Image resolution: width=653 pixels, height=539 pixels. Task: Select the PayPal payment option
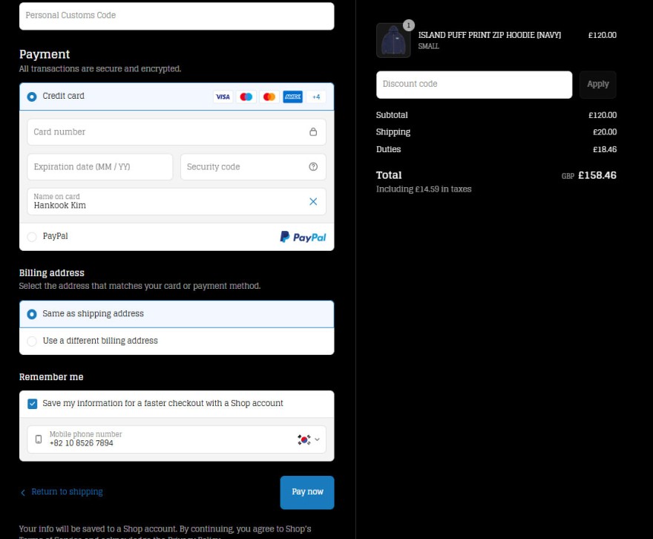(32, 237)
